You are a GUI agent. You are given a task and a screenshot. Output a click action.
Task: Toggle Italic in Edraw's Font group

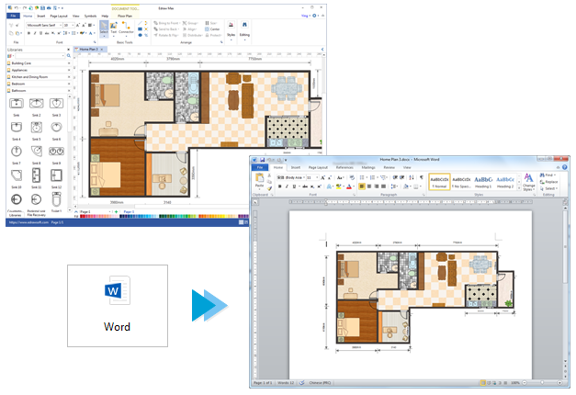point(35,32)
